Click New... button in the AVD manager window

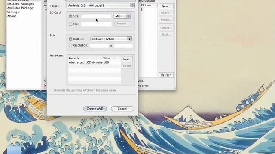[166, 6]
